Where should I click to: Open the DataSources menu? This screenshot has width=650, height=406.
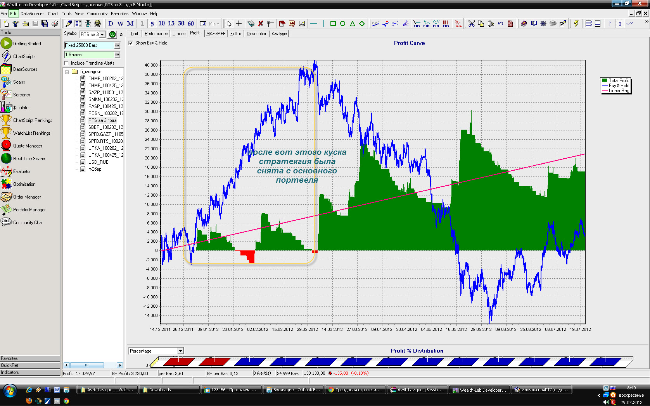32,14
